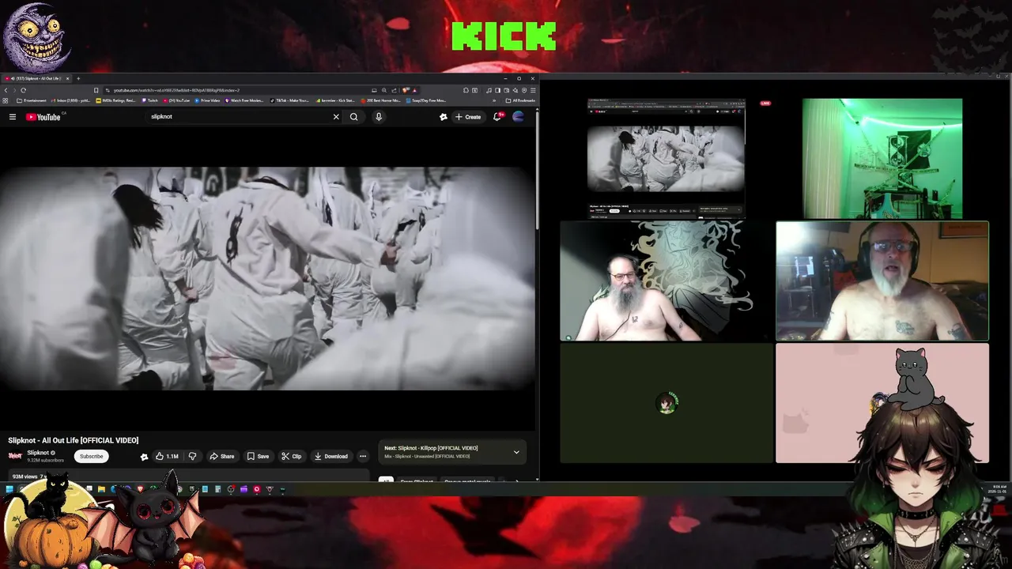
Task: Subscribe to the Slipknot channel
Action: (x=91, y=456)
